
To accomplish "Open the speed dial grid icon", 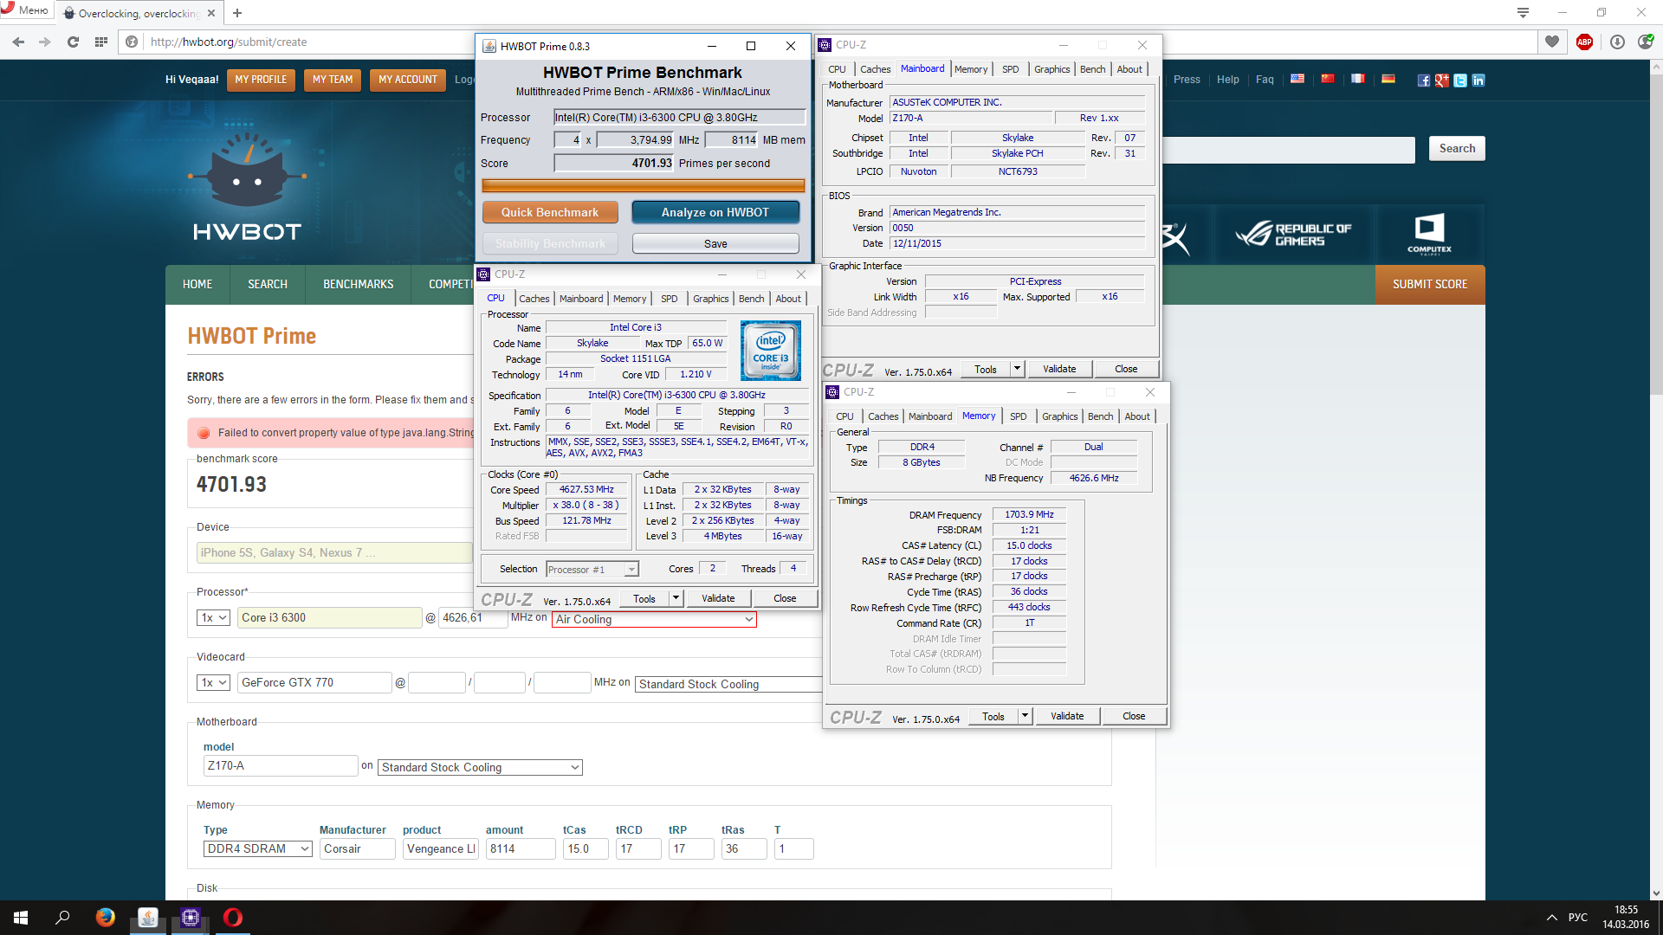I will [x=100, y=42].
